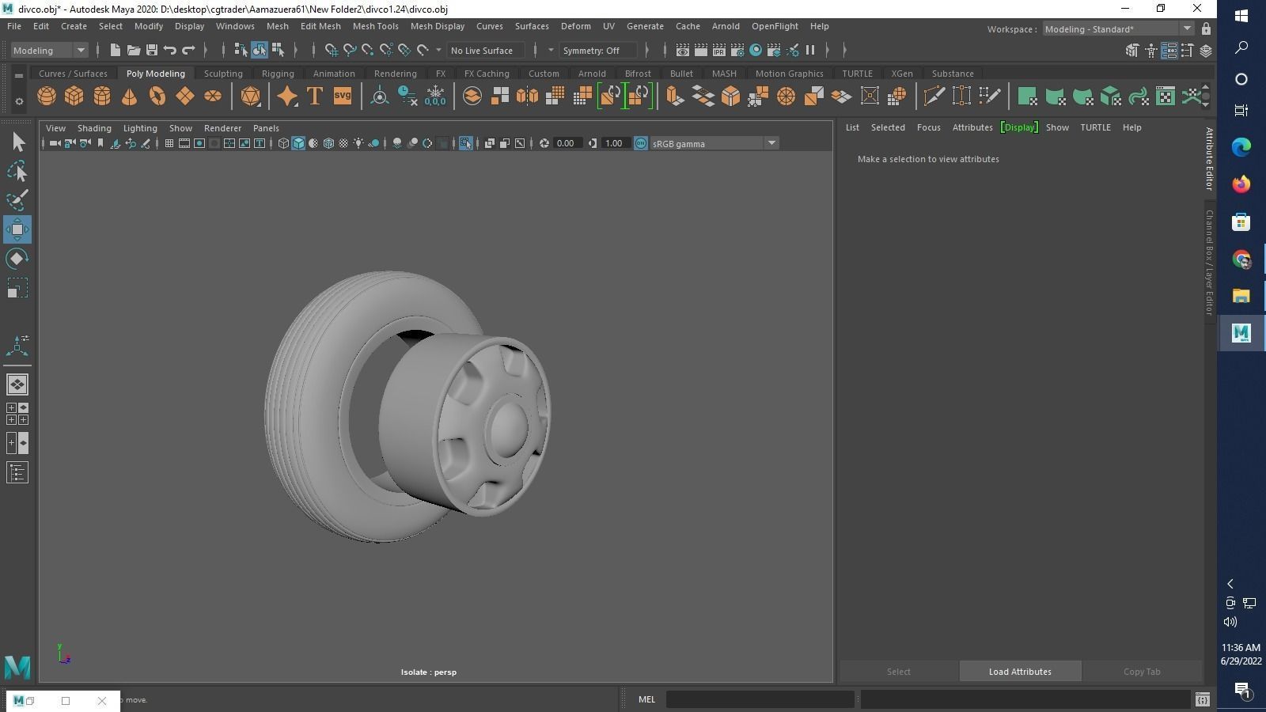Open the Edit Mesh menu
The height and width of the screenshot is (712, 1266).
click(320, 26)
